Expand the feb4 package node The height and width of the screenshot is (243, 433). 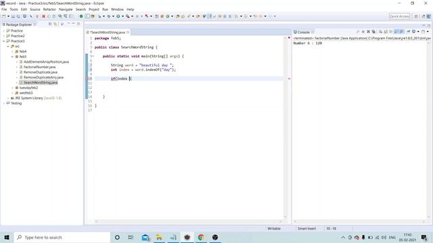coord(13,51)
